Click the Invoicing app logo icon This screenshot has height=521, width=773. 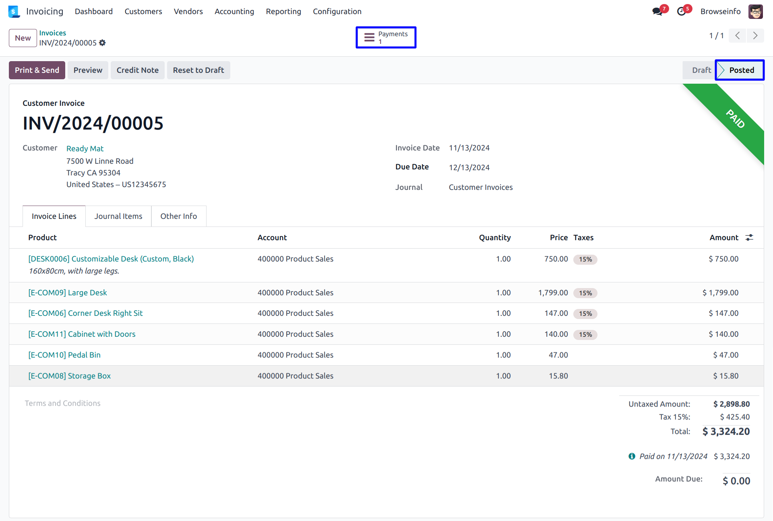(14, 11)
